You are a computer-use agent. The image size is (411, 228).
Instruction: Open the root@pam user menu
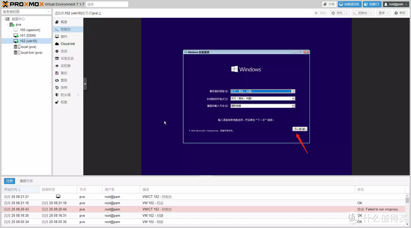pyautogui.click(x=396, y=4)
